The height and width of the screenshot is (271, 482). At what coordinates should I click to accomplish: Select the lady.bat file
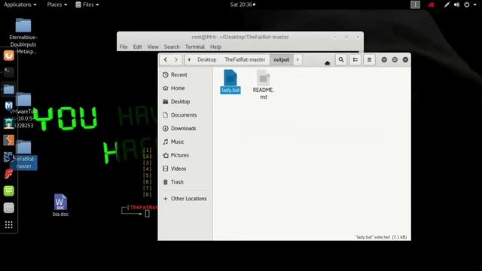(230, 81)
